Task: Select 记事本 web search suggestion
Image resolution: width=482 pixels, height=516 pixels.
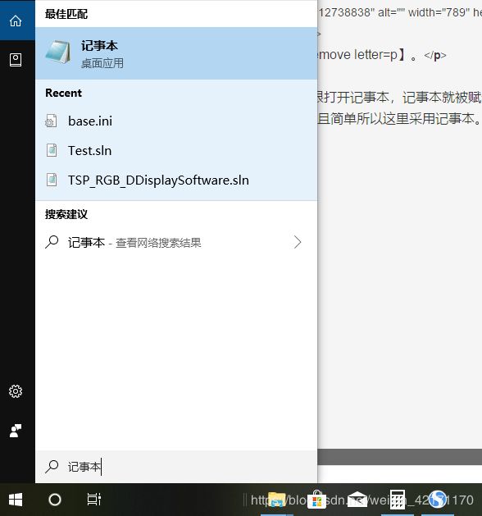Action: [x=176, y=243]
